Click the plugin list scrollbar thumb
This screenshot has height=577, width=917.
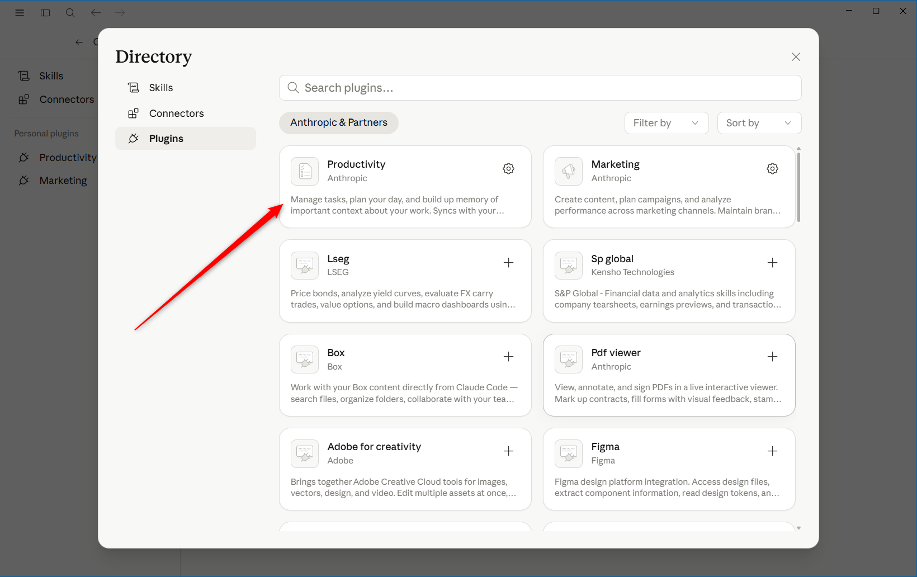click(x=798, y=187)
